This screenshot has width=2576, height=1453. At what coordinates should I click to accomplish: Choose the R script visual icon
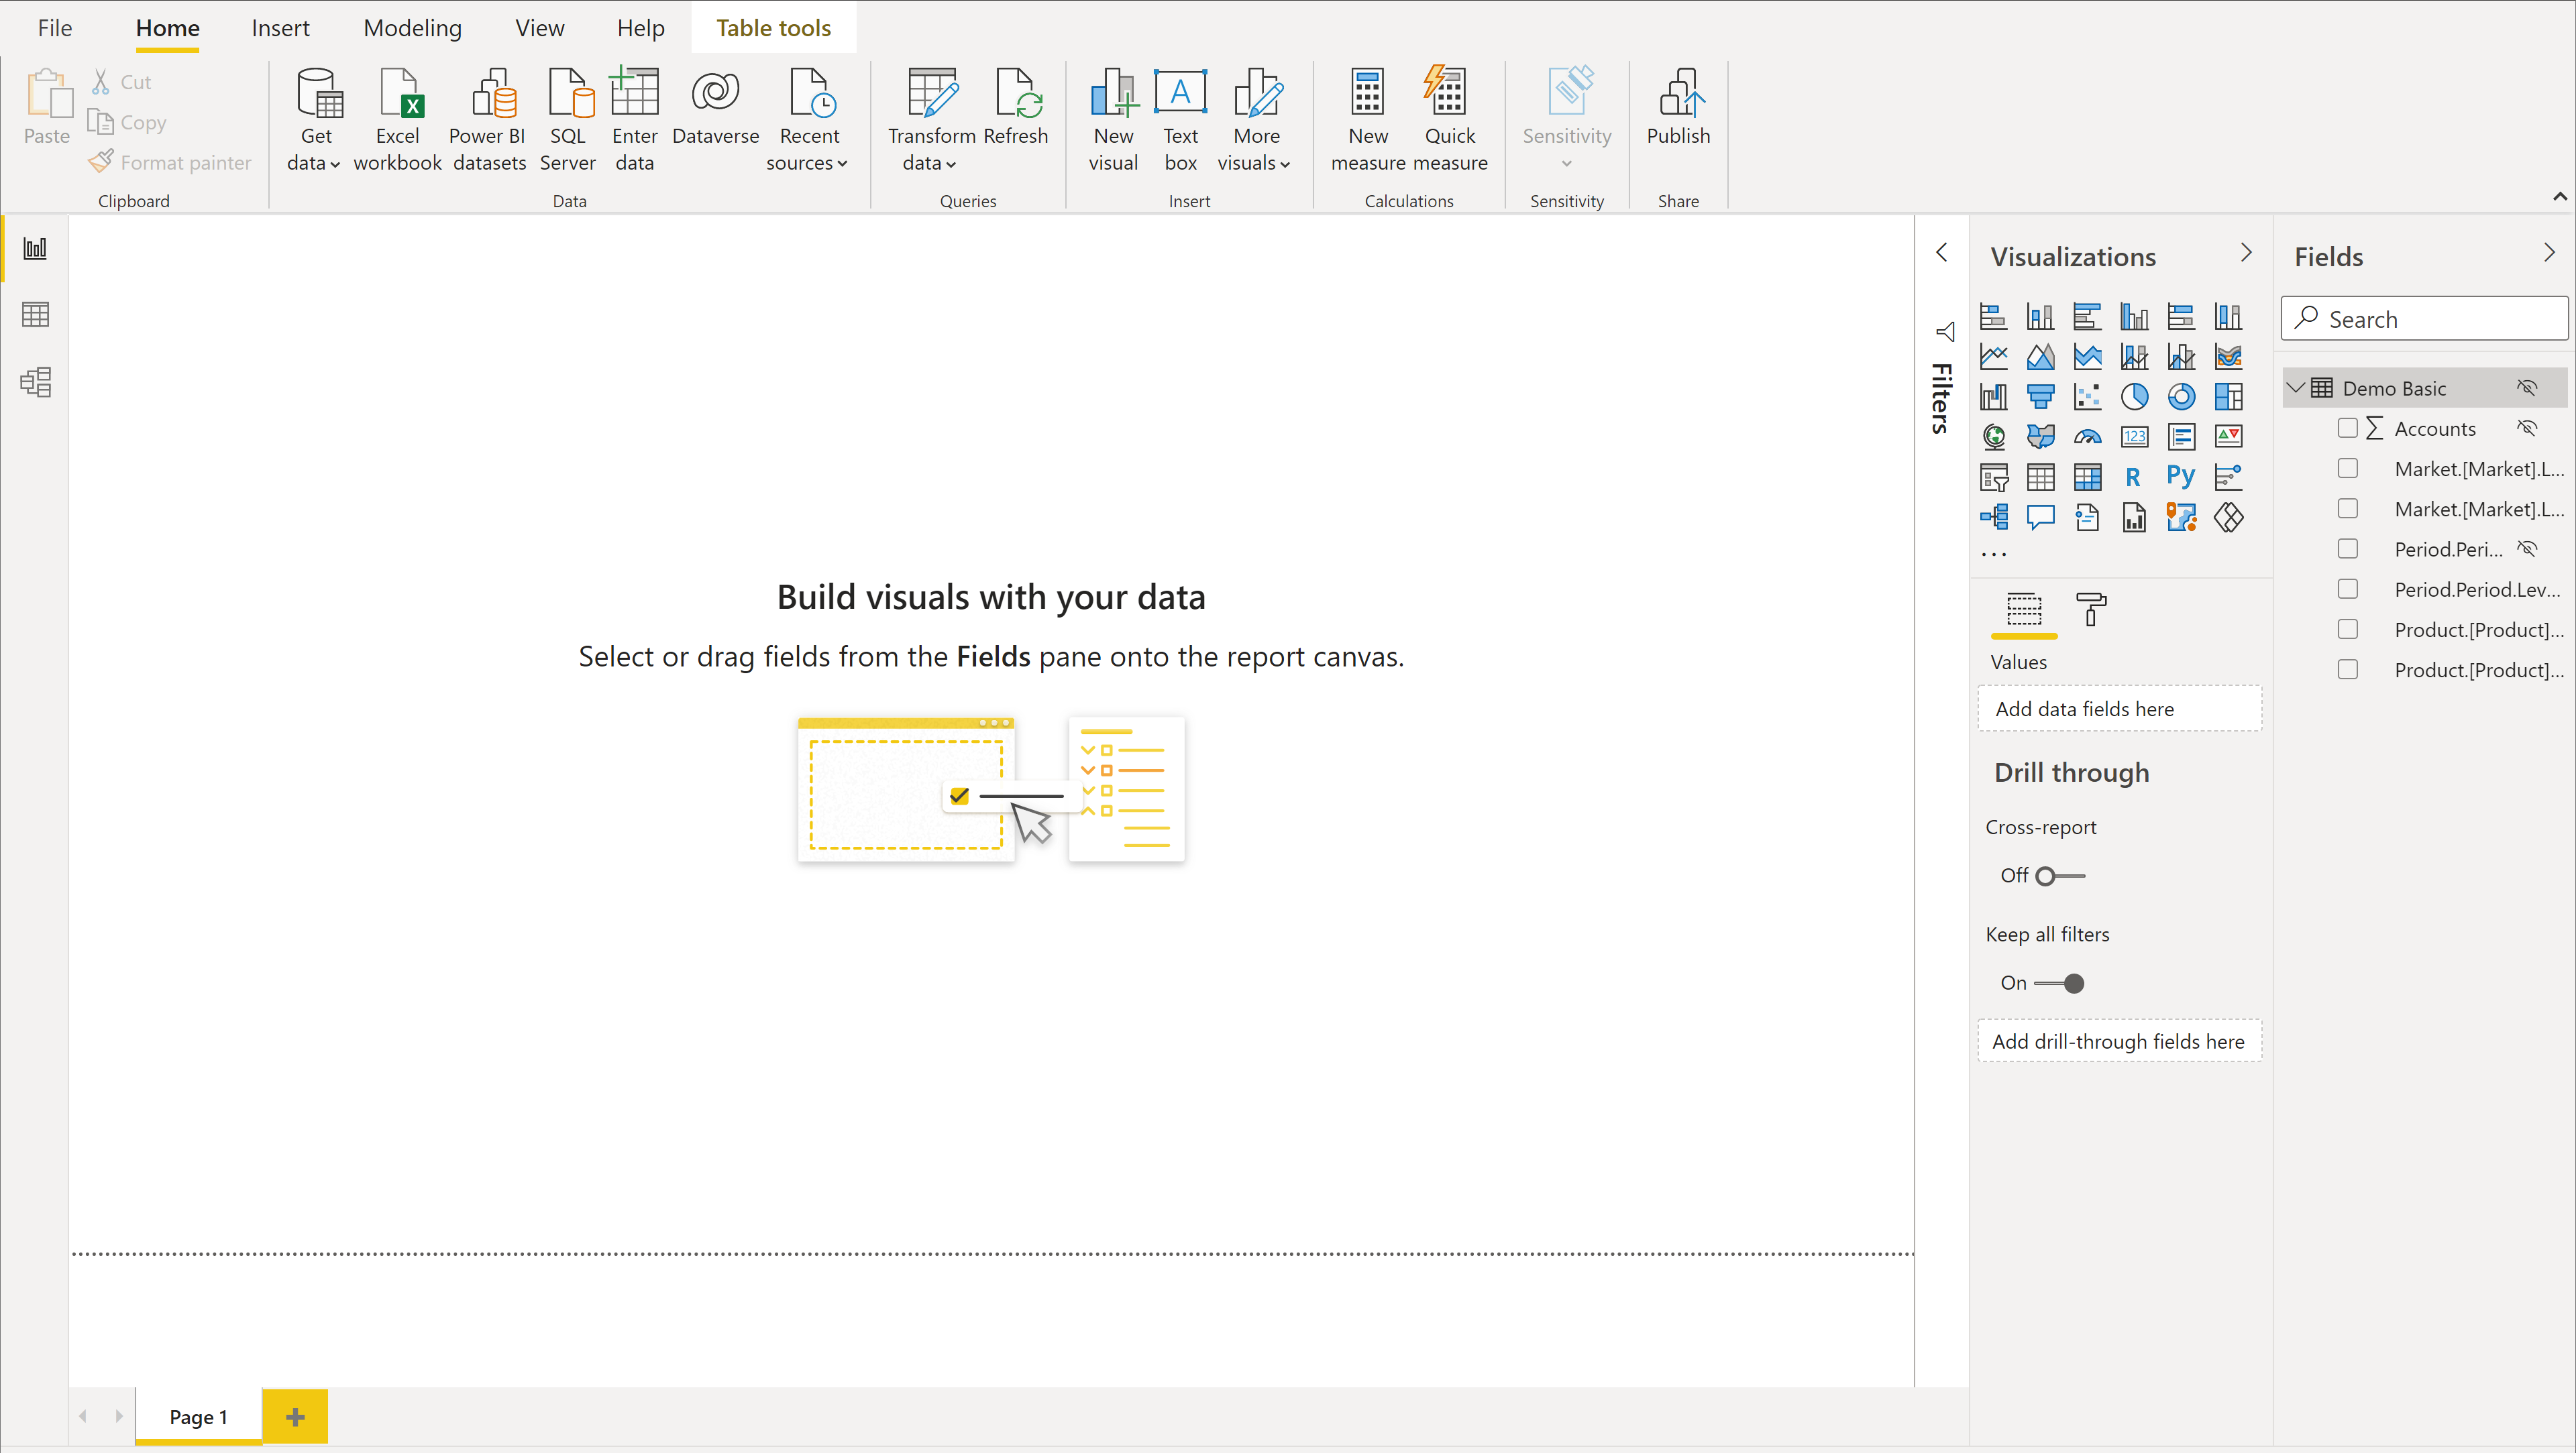[x=2134, y=477]
